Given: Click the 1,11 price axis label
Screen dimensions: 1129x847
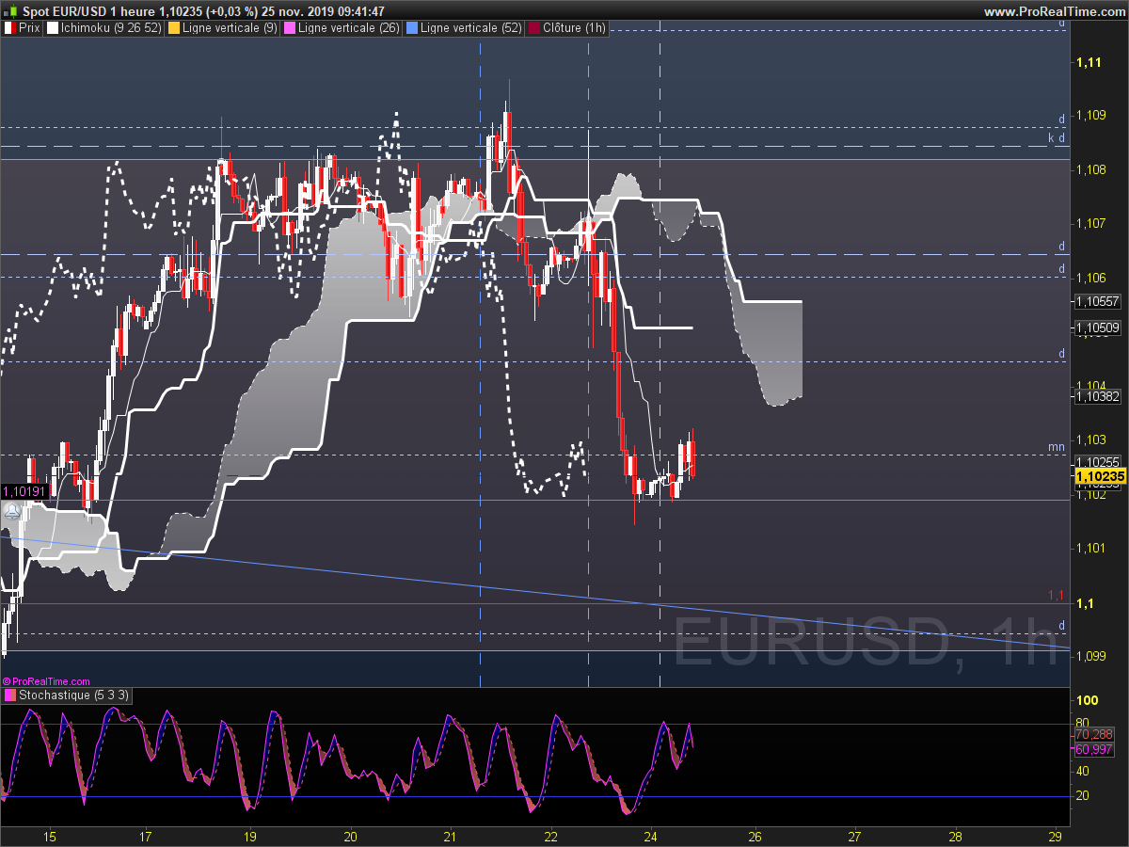Looking at the screenshot, I should coord(1089,62).
